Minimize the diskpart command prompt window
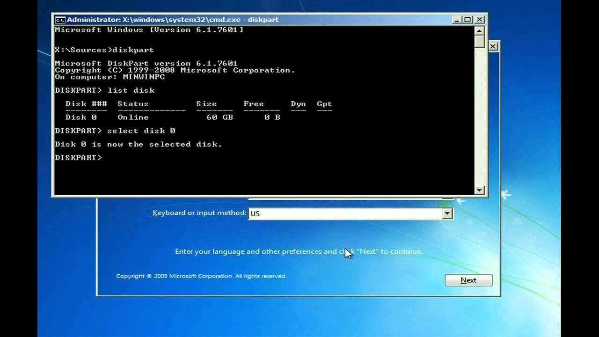 [x=457, y=20]
